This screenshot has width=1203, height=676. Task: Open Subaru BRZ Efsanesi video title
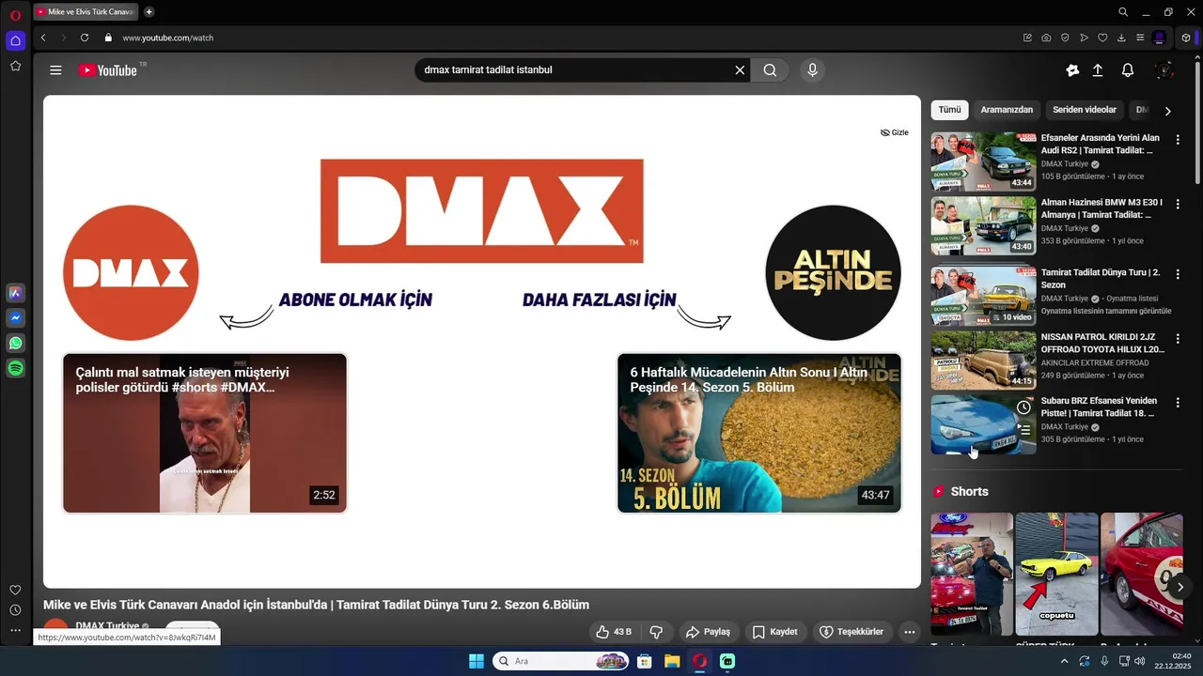click(x=1098, y=407)
